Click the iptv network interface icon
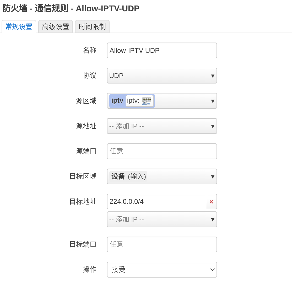This screenshot has height=292, width=292. [146, 101]
